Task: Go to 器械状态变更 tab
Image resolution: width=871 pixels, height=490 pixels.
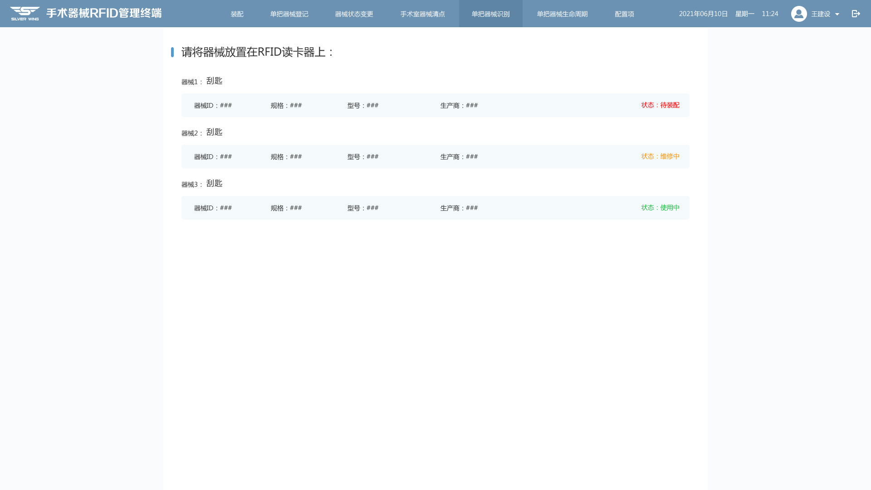Action: pos(354,14)
